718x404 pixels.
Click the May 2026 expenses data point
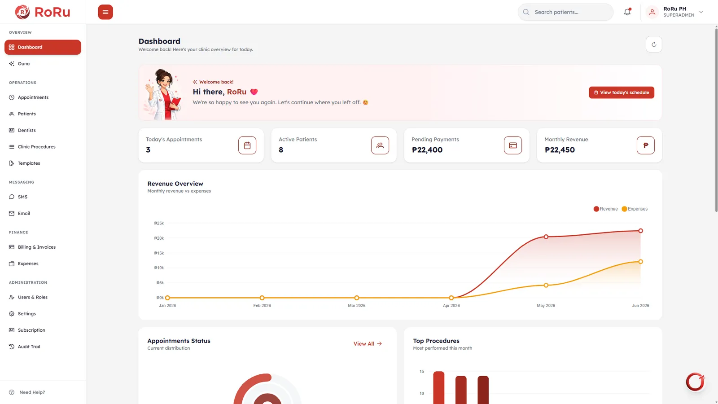point(546,285)
